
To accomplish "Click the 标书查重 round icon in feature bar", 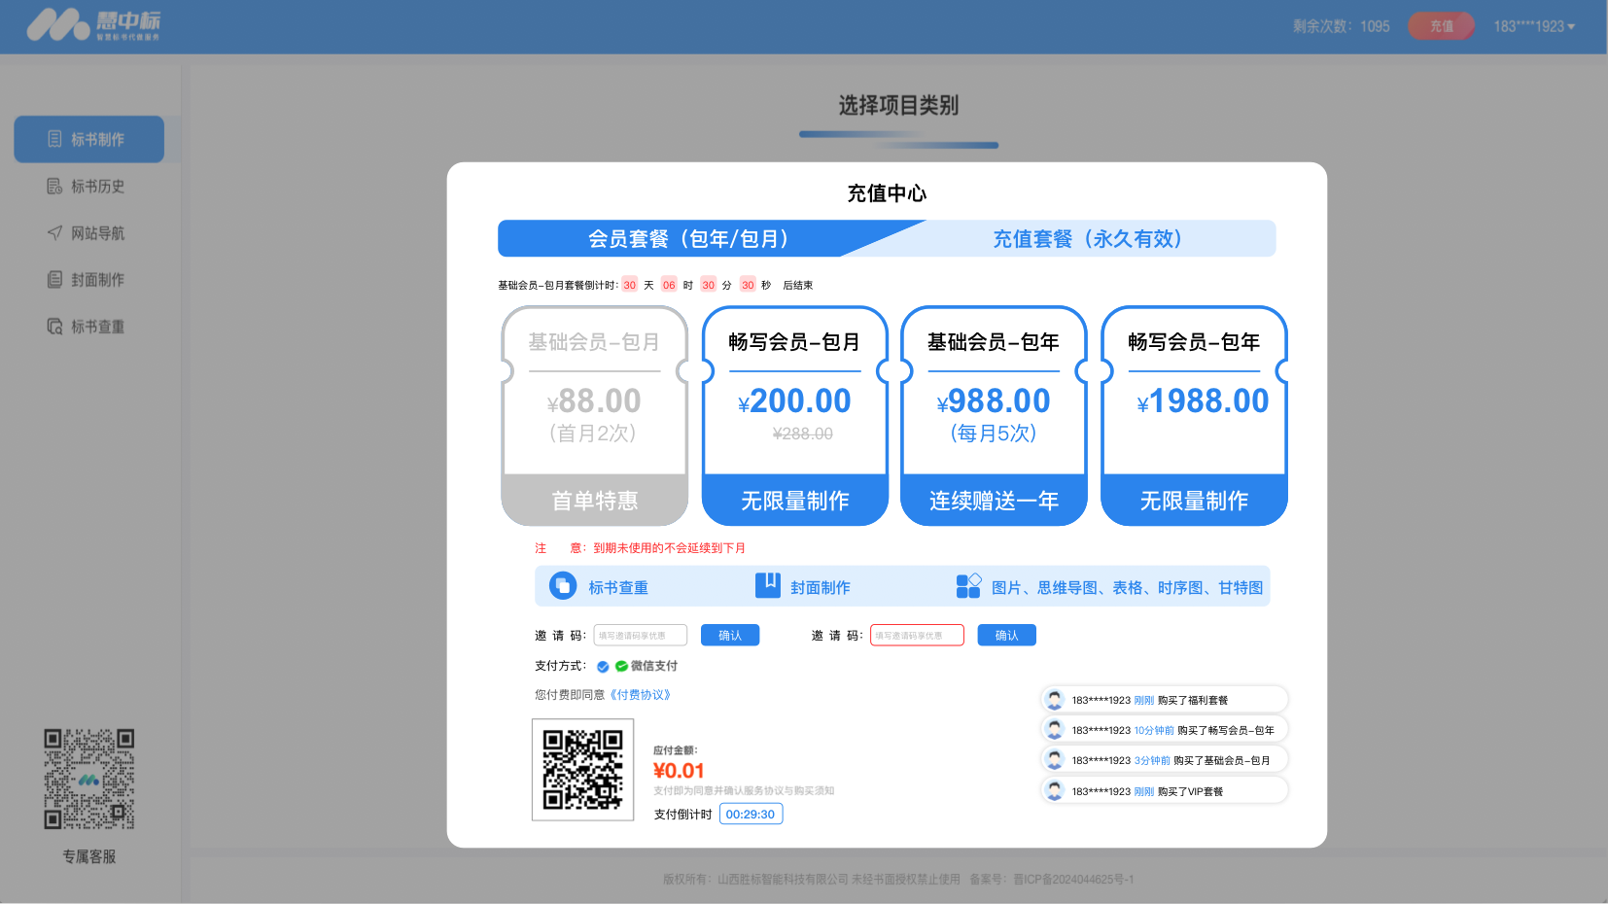I will (563, 586).
